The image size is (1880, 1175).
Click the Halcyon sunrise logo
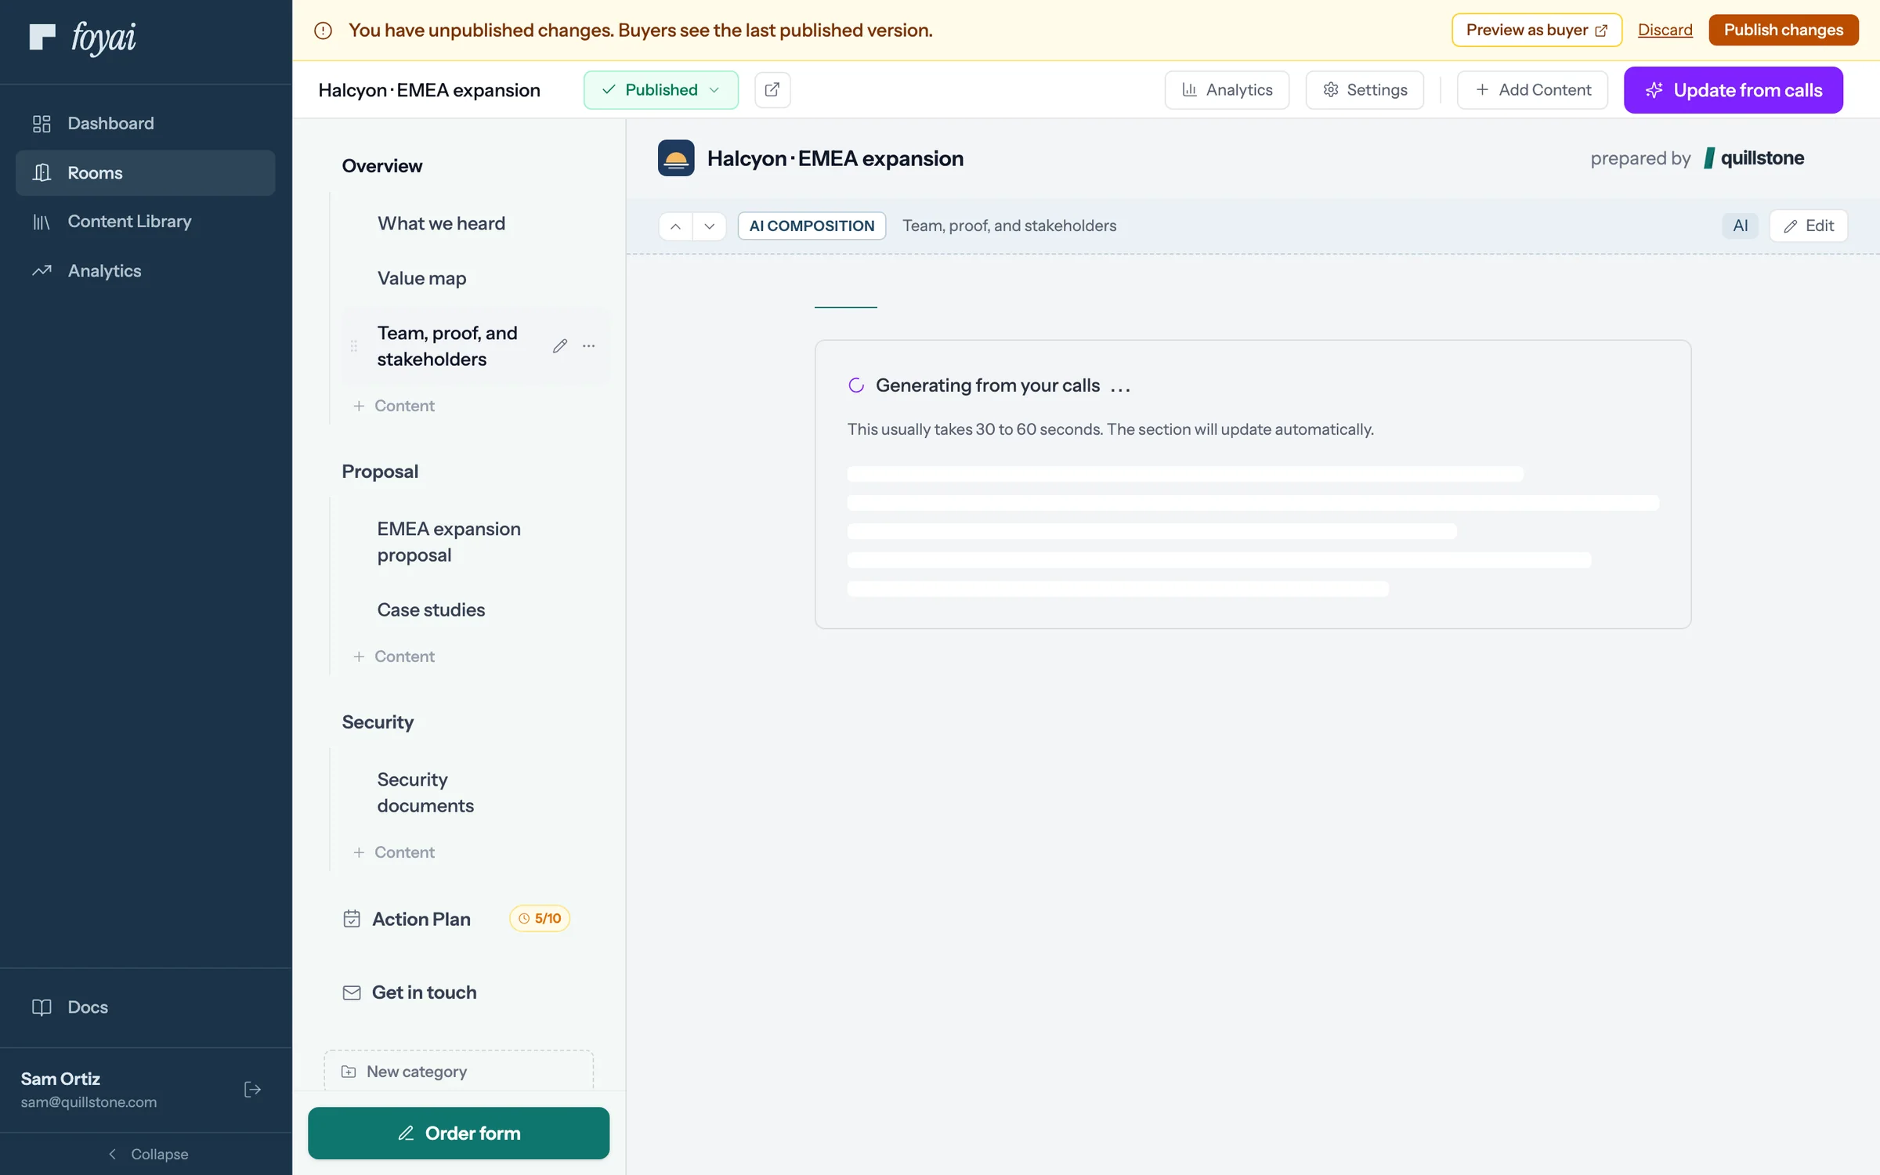(676, 158)
